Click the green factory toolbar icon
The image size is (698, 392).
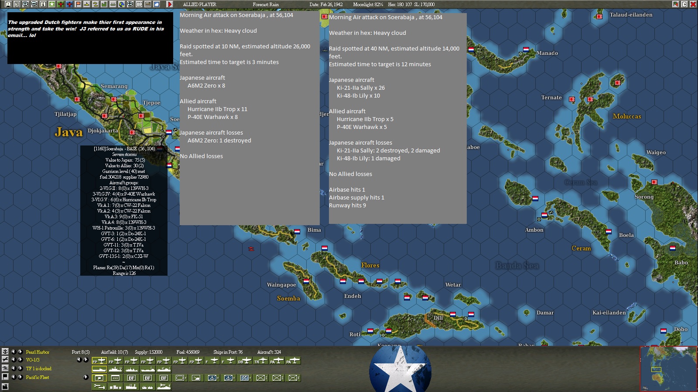(104, 4)
